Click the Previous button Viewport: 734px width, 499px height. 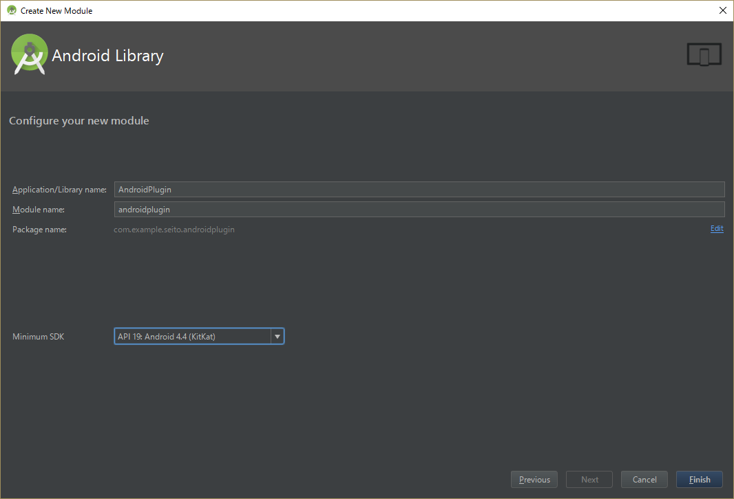534,479
